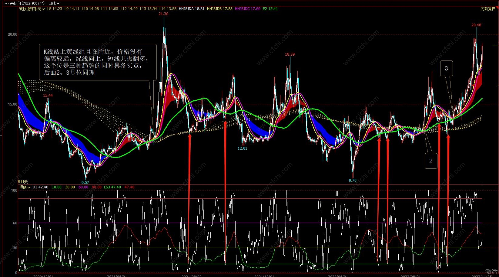Click the magenta HHJSJDC 17.60 label
Screen dimensions: 499x277
click(248, 9)
